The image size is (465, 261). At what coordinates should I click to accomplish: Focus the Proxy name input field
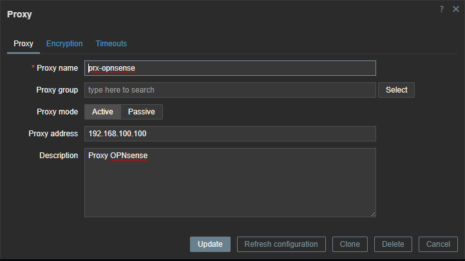[230, 68]
